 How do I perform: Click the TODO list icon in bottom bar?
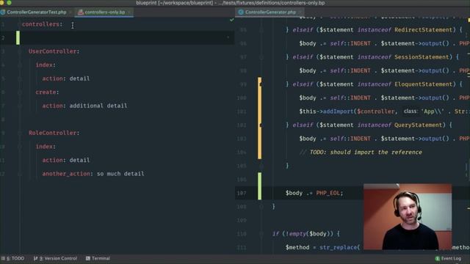(x=3, y=258)
